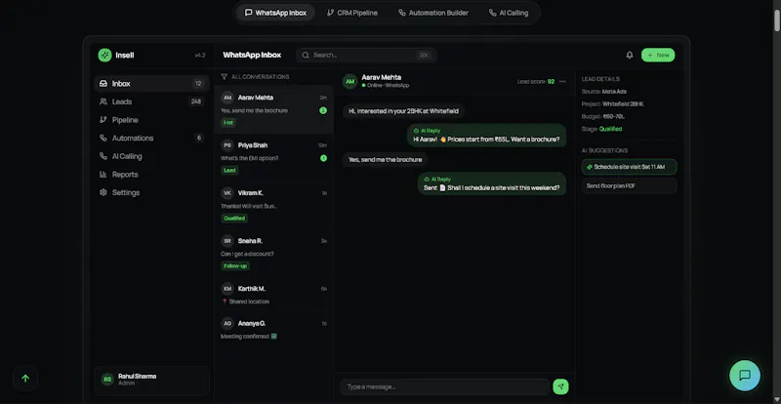The width and height of the screenshot is (781, 404).
Task: Click the Settings gear icon
Action: [x=103, y=192]
